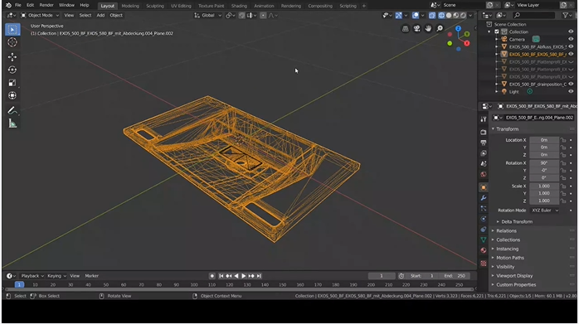
Task: Click the zoom view magnifier gizmo
Action: pyautogui.click(x=440, y=28)
